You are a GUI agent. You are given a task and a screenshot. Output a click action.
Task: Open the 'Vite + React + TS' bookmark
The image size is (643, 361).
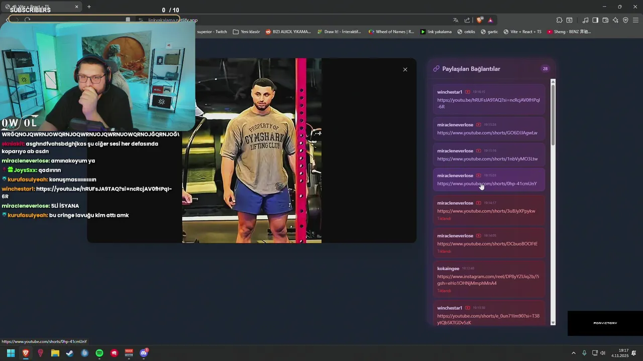point(522,32)
